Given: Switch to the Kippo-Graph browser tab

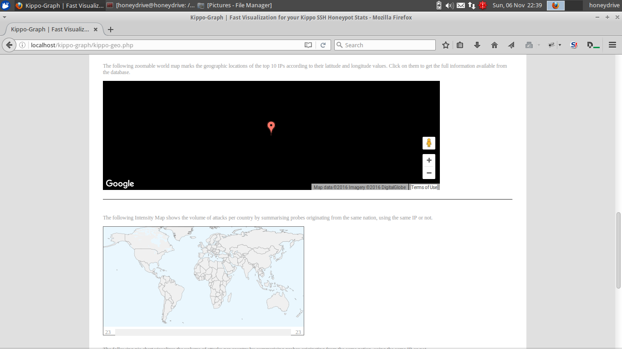Looking at the screenshot, I should tap(50, 30).
